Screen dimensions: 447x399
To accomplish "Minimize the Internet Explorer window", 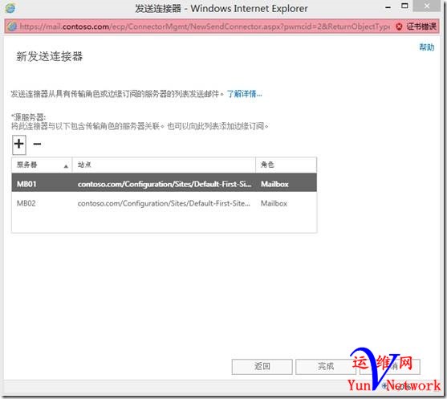I will pyautogui.click(x=388, y=7).
